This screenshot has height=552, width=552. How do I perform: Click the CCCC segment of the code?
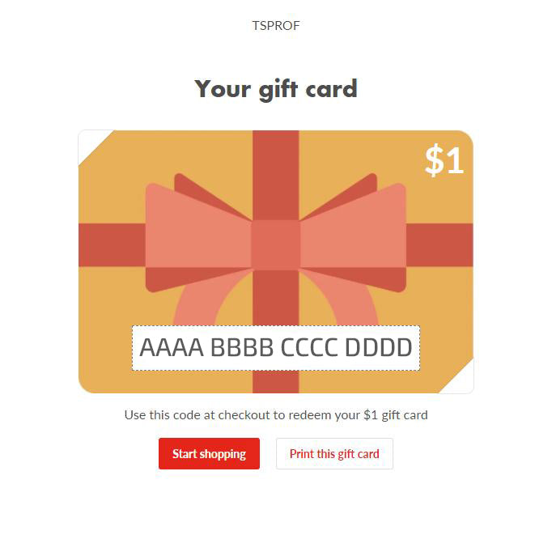[309, 347]
